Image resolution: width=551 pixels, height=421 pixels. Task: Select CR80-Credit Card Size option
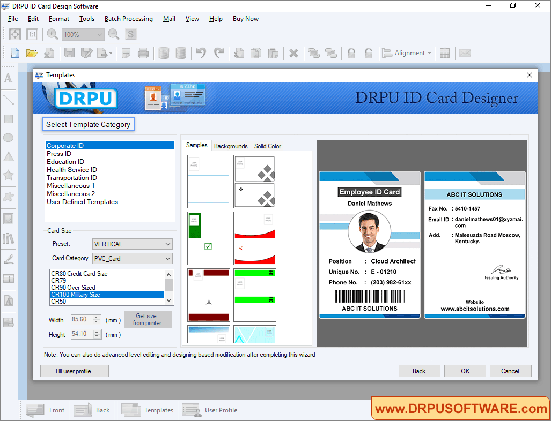click(107, 274)
